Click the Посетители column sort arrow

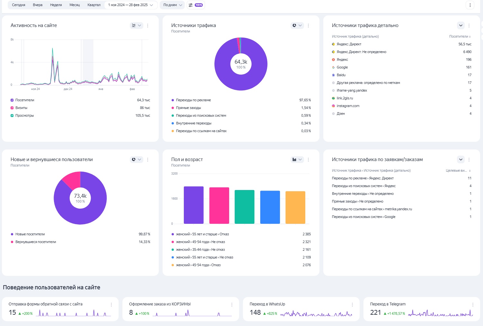pyautogui.click(x=470, y=36)
